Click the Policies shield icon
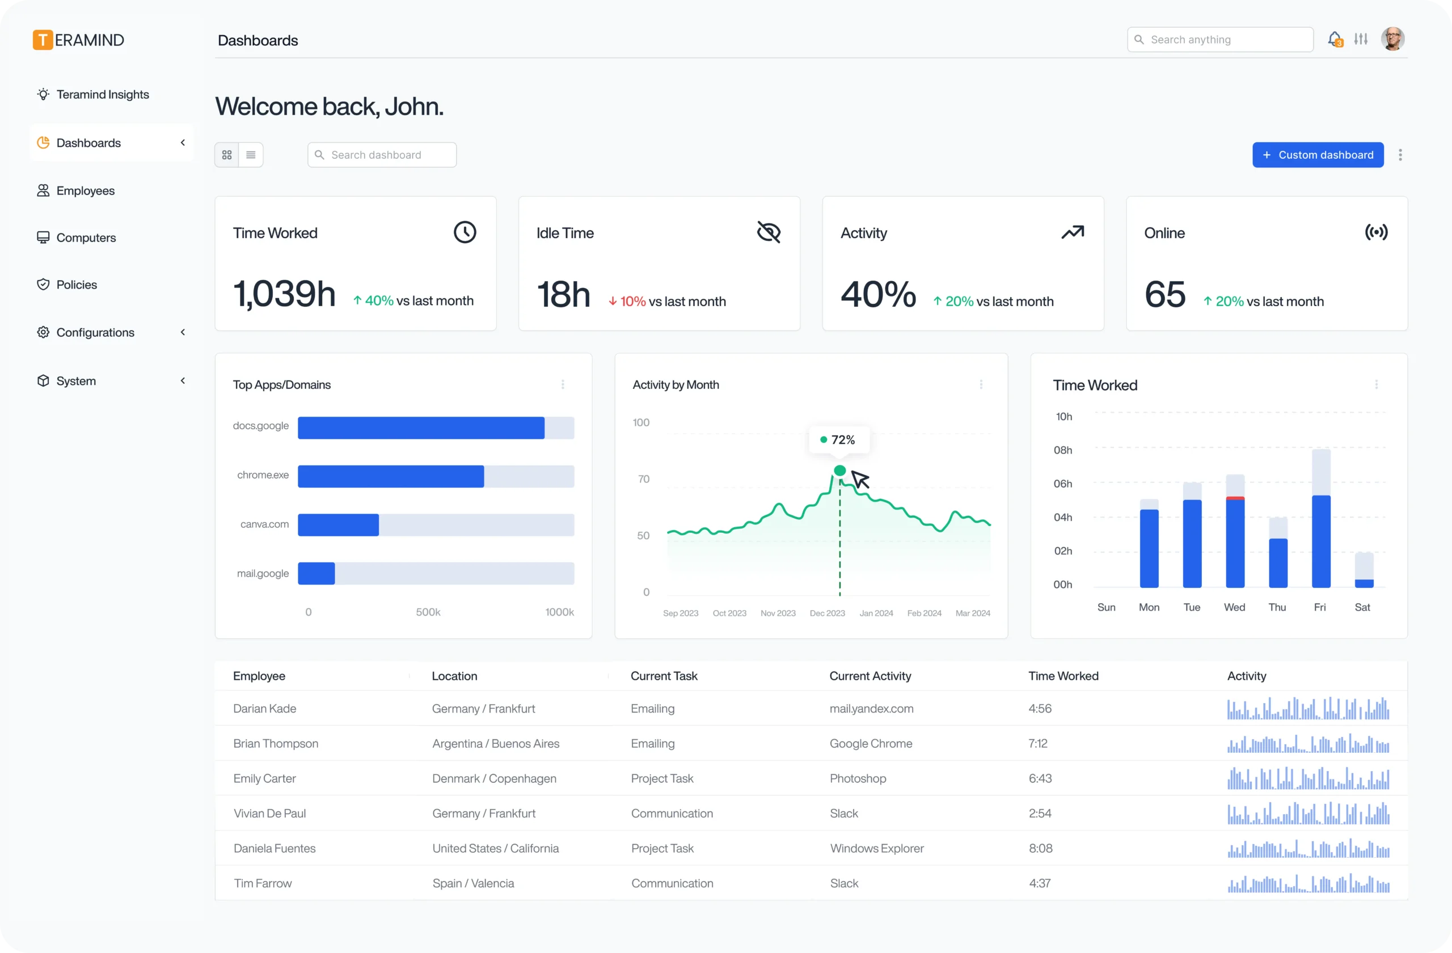 coord(43,284)
